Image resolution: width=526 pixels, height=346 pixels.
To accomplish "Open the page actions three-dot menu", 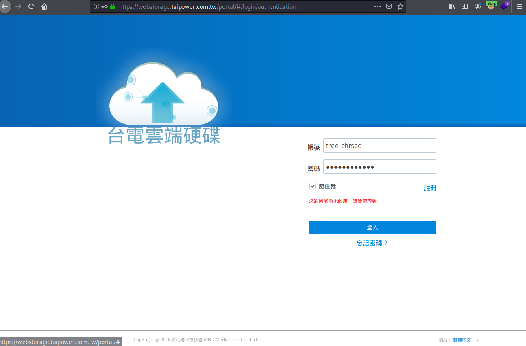I will click(378, 6).
